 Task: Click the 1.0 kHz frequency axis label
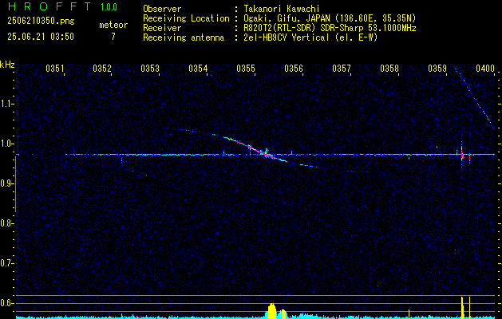pyautogui.click(x=6, y=144)
